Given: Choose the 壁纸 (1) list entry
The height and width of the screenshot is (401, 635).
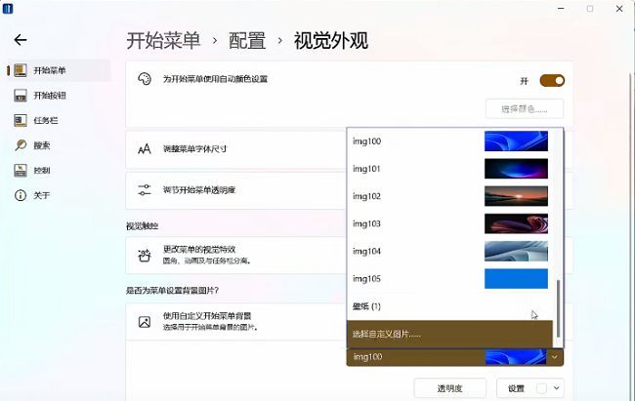Looking at the screenshot, I should click(451, 306).
